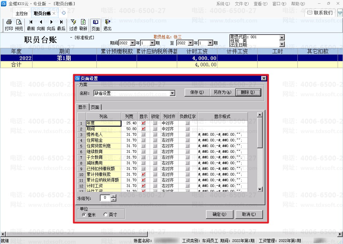Click the 打印 print toolbar icon

click(9, 25)
